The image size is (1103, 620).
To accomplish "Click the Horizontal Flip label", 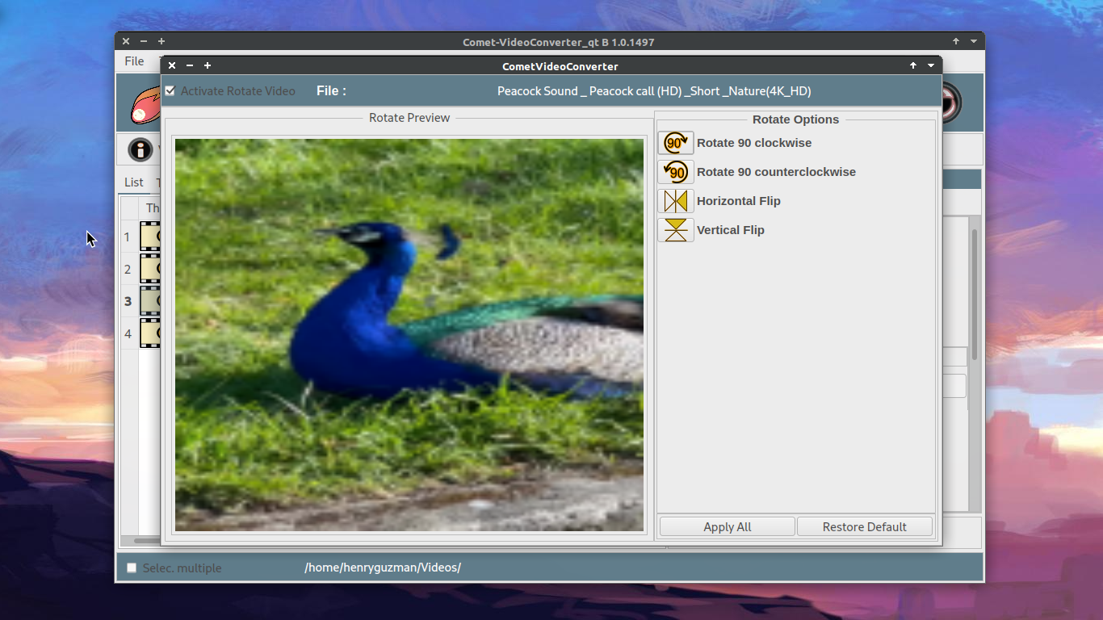I will pyautogui.click(x=739, y=201).
